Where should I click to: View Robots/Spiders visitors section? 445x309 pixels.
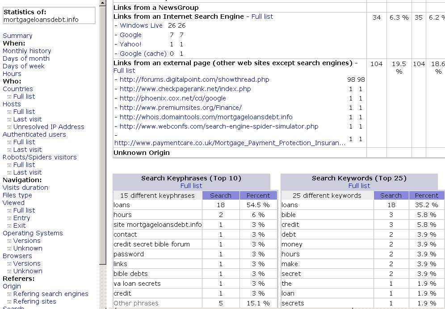[39, 157]
